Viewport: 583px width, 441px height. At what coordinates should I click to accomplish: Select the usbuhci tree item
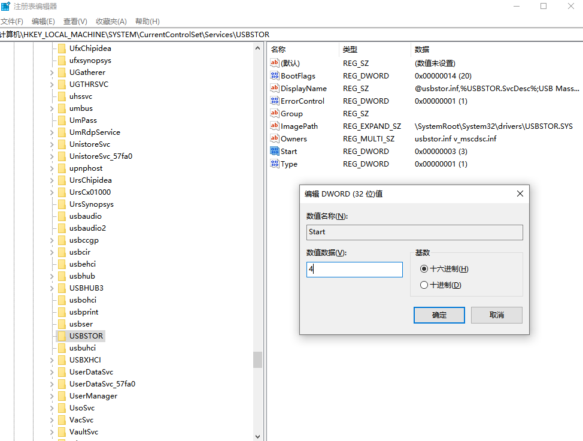83,348
